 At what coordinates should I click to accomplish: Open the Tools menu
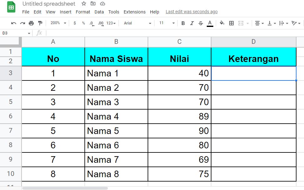(x=114, y=12)
